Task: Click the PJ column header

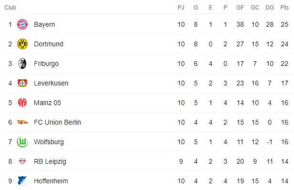Action: [181, 8]
